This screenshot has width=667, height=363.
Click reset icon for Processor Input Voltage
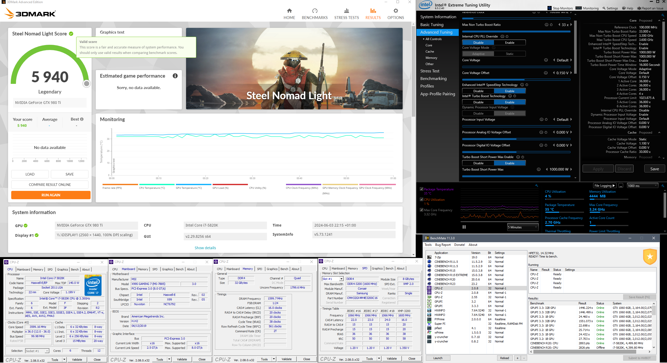(546, 120)
